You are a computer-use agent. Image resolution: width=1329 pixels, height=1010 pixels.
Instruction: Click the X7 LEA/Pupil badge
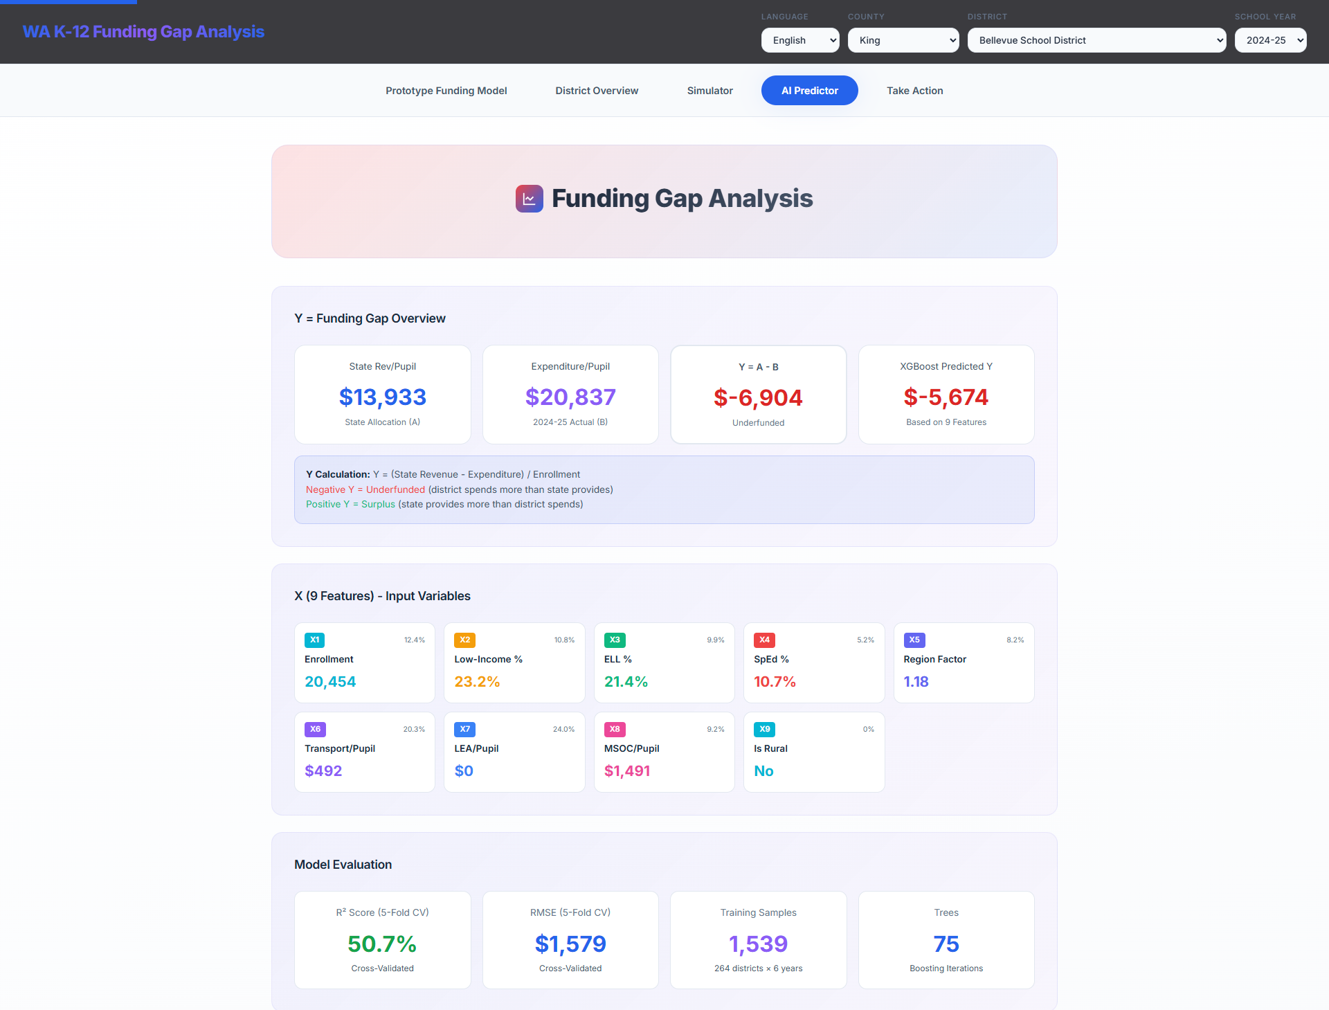click(464, 729)
